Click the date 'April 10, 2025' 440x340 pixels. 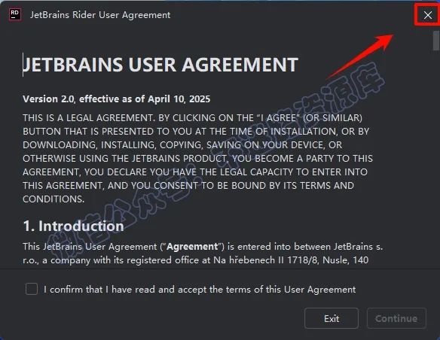tap(179, 99)
